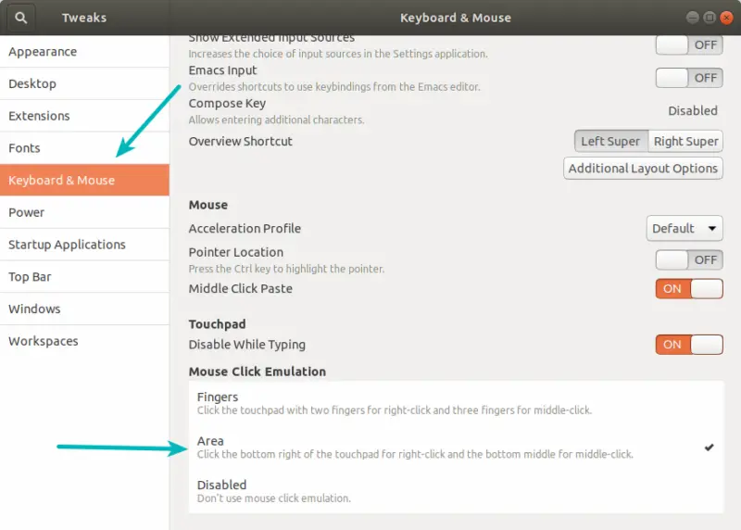Click the search magnifier icon
This screenshot has width=741, height=530.
point(20,18)
